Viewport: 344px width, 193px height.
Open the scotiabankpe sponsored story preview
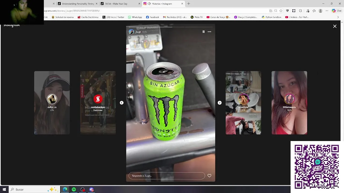(x=98, y=103)
